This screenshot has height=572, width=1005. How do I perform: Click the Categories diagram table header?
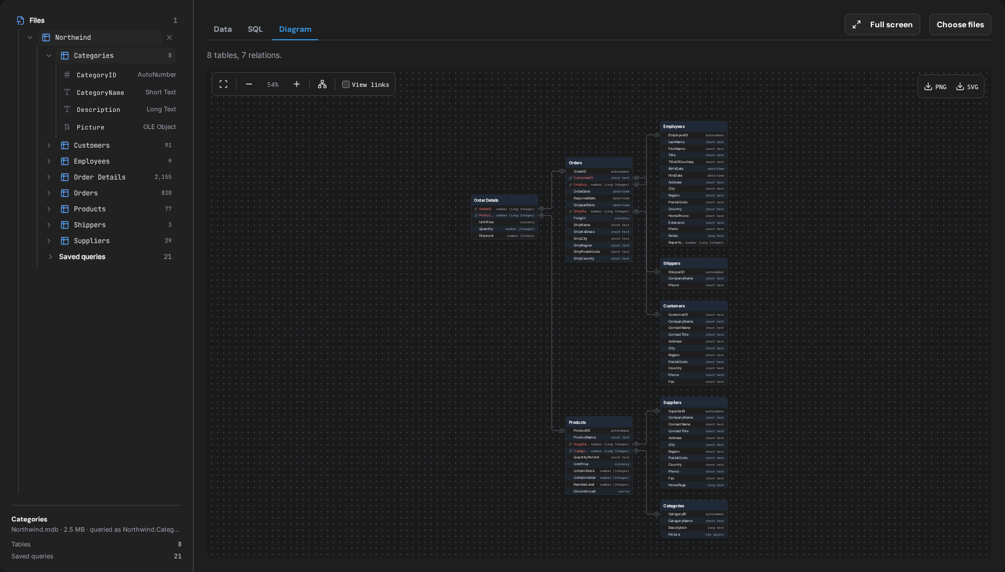pos(693,506)
